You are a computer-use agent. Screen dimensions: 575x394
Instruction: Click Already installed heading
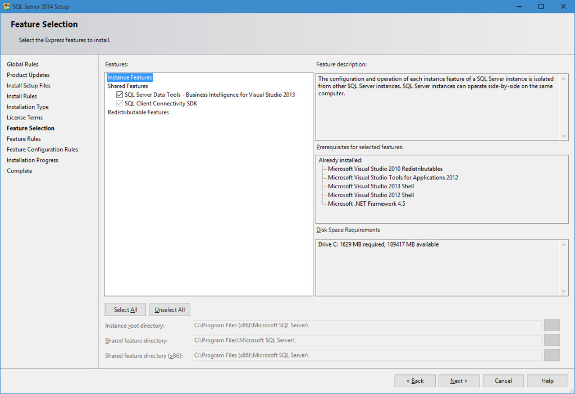click(340, 160)
